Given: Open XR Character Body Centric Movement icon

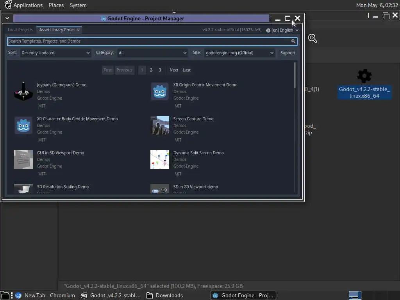Looking at the screenshot, I should (23, 125).
